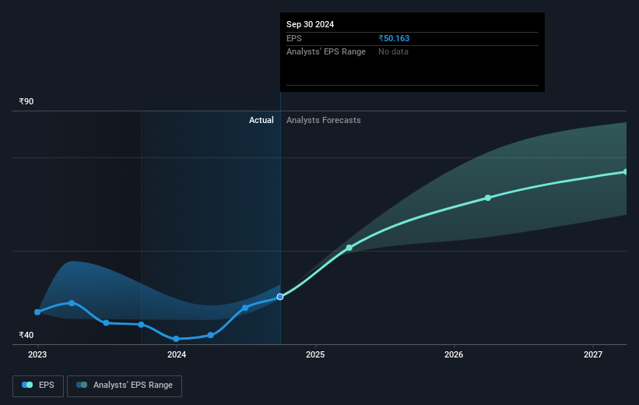Select the 2026 forecast EPS data point
This screenshot has width=639, height=405.
click(488, 198)
